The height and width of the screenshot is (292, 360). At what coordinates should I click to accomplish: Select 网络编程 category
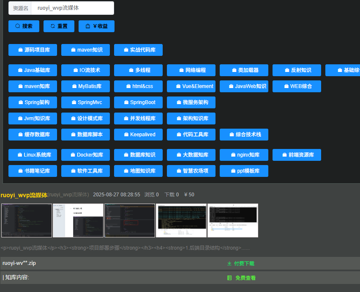[191, 70]
